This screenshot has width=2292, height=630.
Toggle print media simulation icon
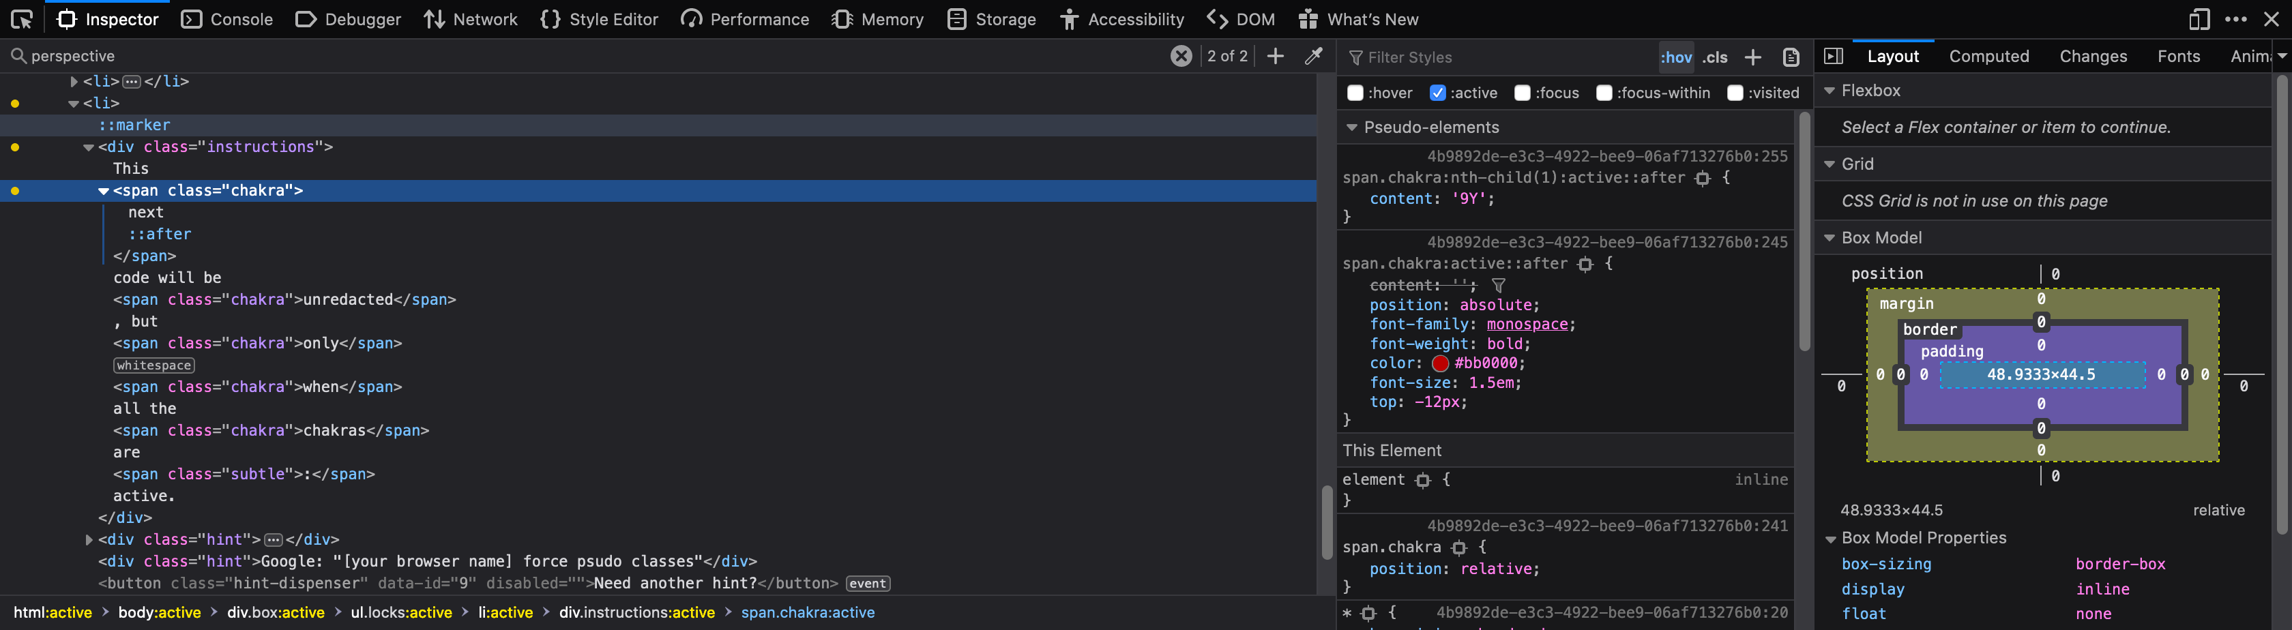pyautogui.click(x=1791, y=57)
